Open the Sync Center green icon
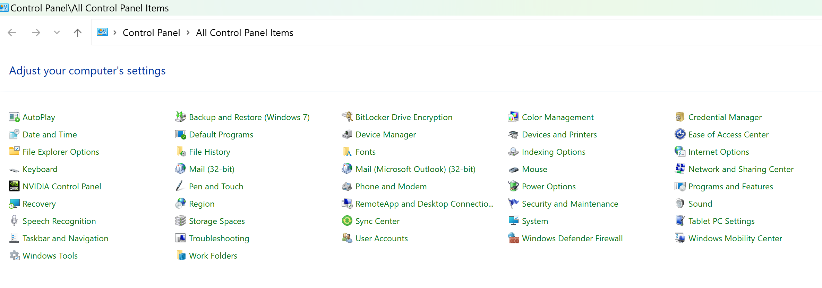The width and height of the screenshot is (822, 288). [x=347, y=221]
